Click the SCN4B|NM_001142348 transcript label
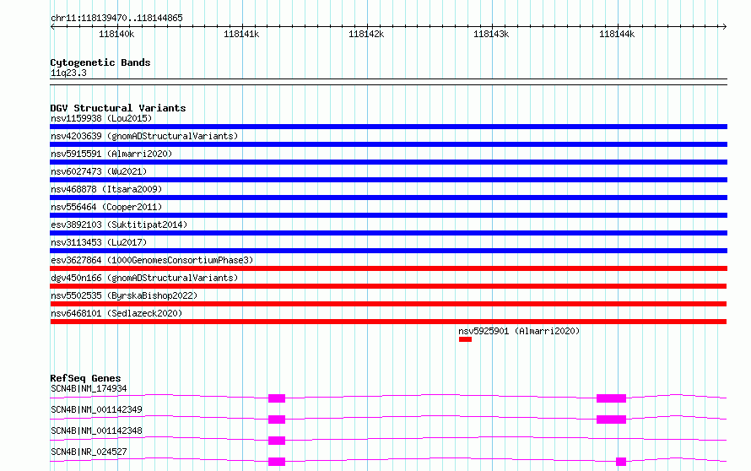The width and height of the screenshot is (751, 471). pos(96,430)
